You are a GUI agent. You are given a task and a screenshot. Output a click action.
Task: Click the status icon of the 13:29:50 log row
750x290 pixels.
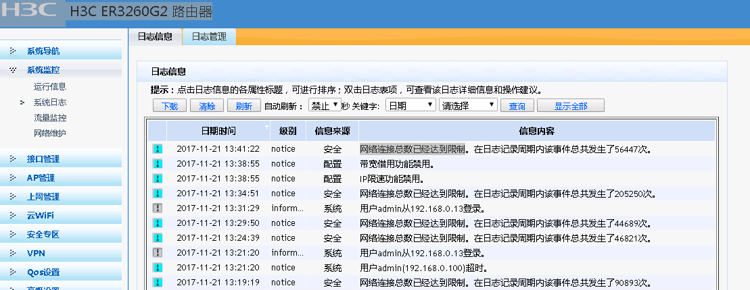[158, 223]
